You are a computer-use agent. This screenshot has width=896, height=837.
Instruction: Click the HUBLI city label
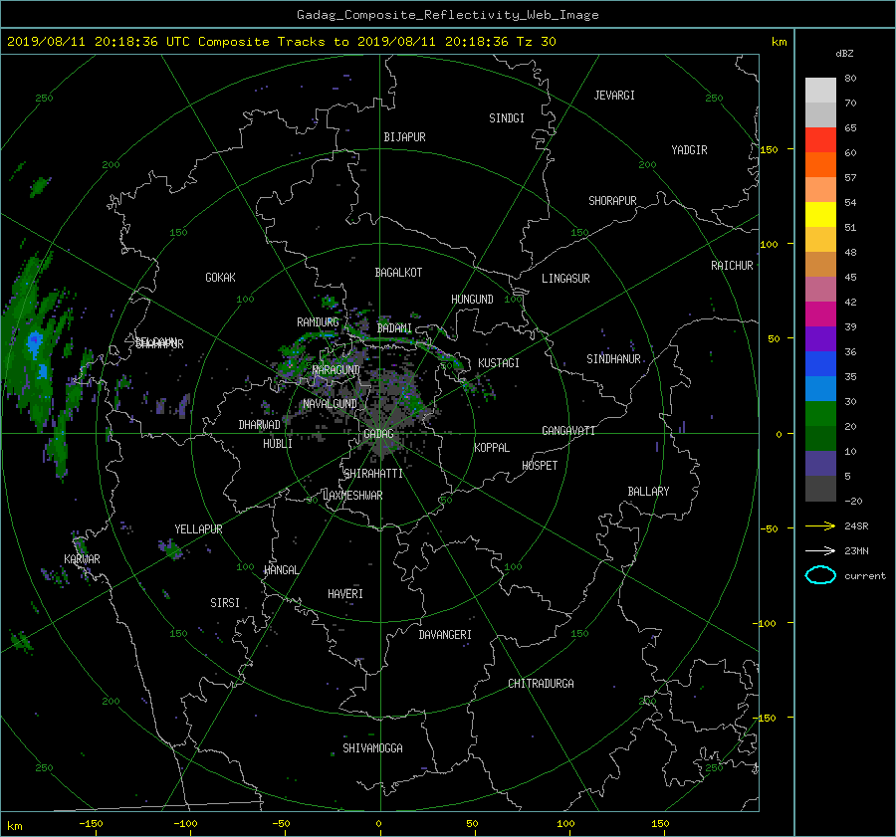coord(278,444)
